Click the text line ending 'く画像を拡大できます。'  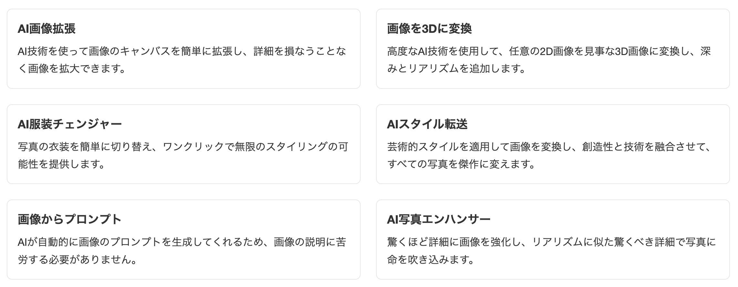[x=72, y=69]
